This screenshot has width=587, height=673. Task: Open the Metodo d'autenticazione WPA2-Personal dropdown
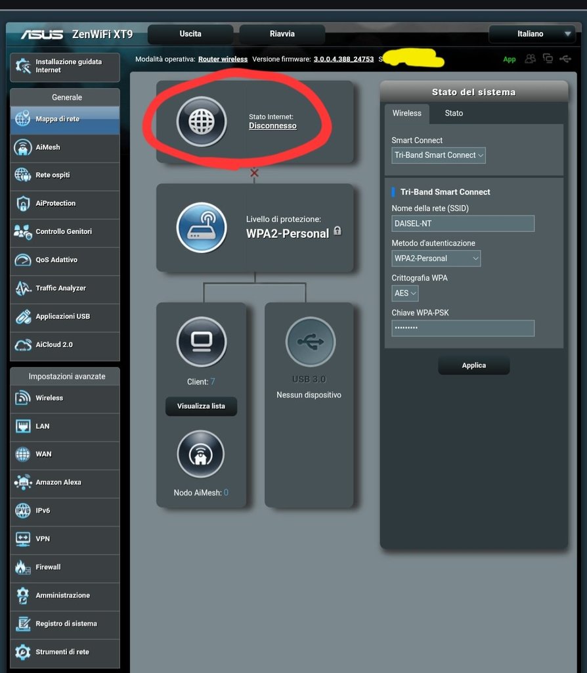click(x=436, y=258)
